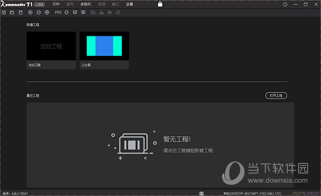Image resolution: width=321 pixels, height=196 pixels.
Task: Select the 空白工程 template thumbnail
Action: tap(51, 46)
